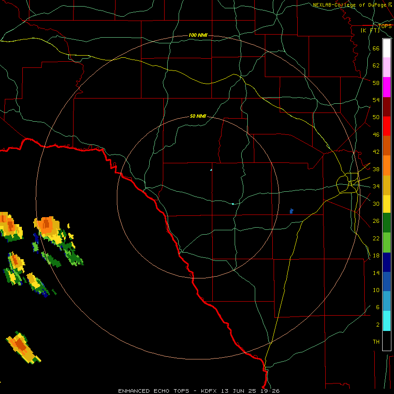
Task: Select the dark maroon legend swatch
Action: click(387, 107)
